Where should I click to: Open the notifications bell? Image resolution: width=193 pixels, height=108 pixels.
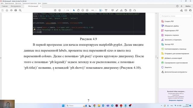tap(182, 6)
